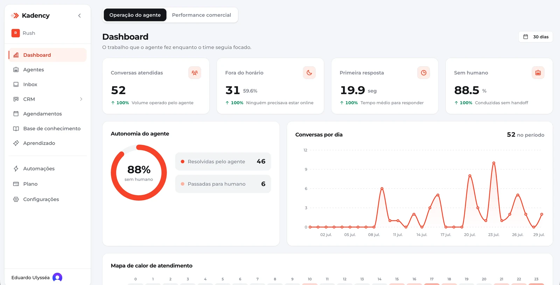Viewport: 560px width, 285px height.
Task: Click the 88% autonomy donut chart
Action: point(139,173)
